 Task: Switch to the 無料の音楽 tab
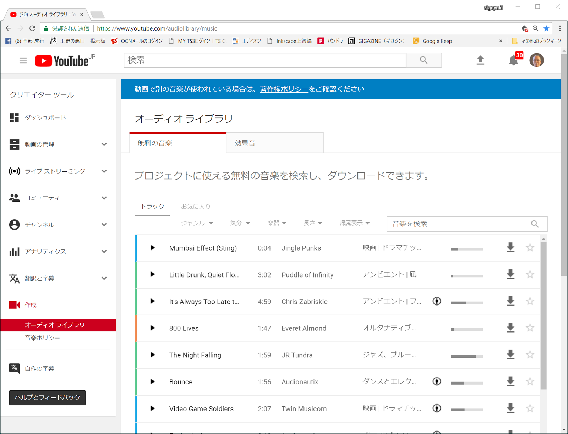pos(178,143)
